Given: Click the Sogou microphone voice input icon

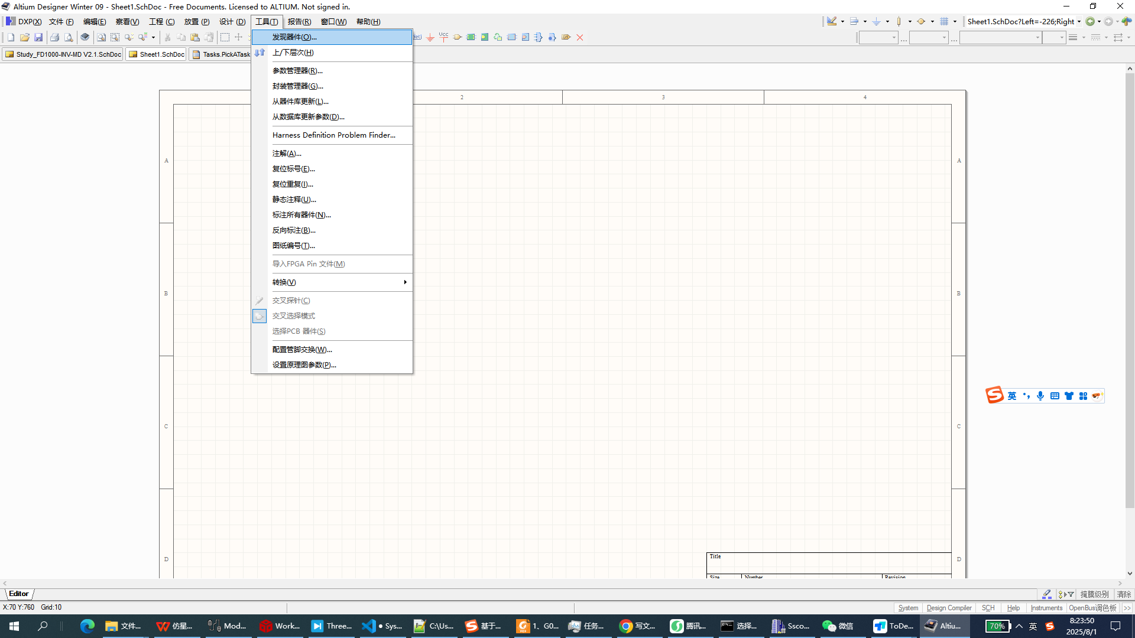Looking at the screenshot, I should click(1040, 396).
